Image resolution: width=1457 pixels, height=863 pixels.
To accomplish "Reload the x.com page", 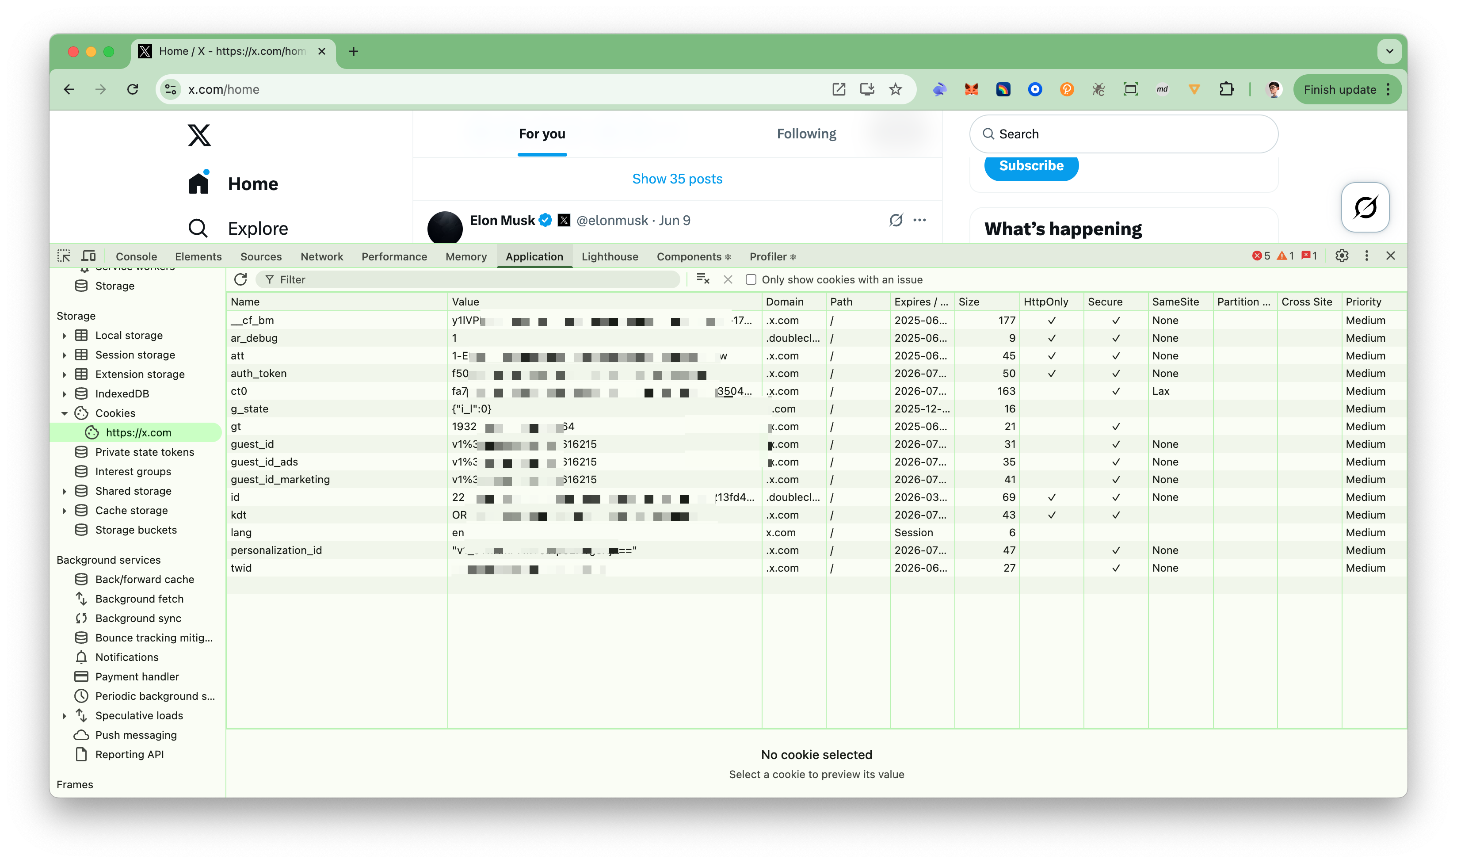I will pyautogui.click(x=133, y=90).
